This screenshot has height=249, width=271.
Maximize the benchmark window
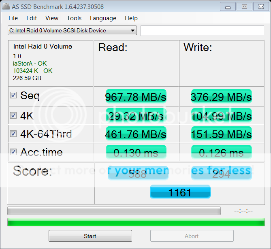[244, 6]
